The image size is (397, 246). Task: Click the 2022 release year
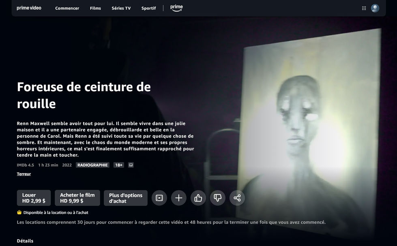[x=67, y=165]
